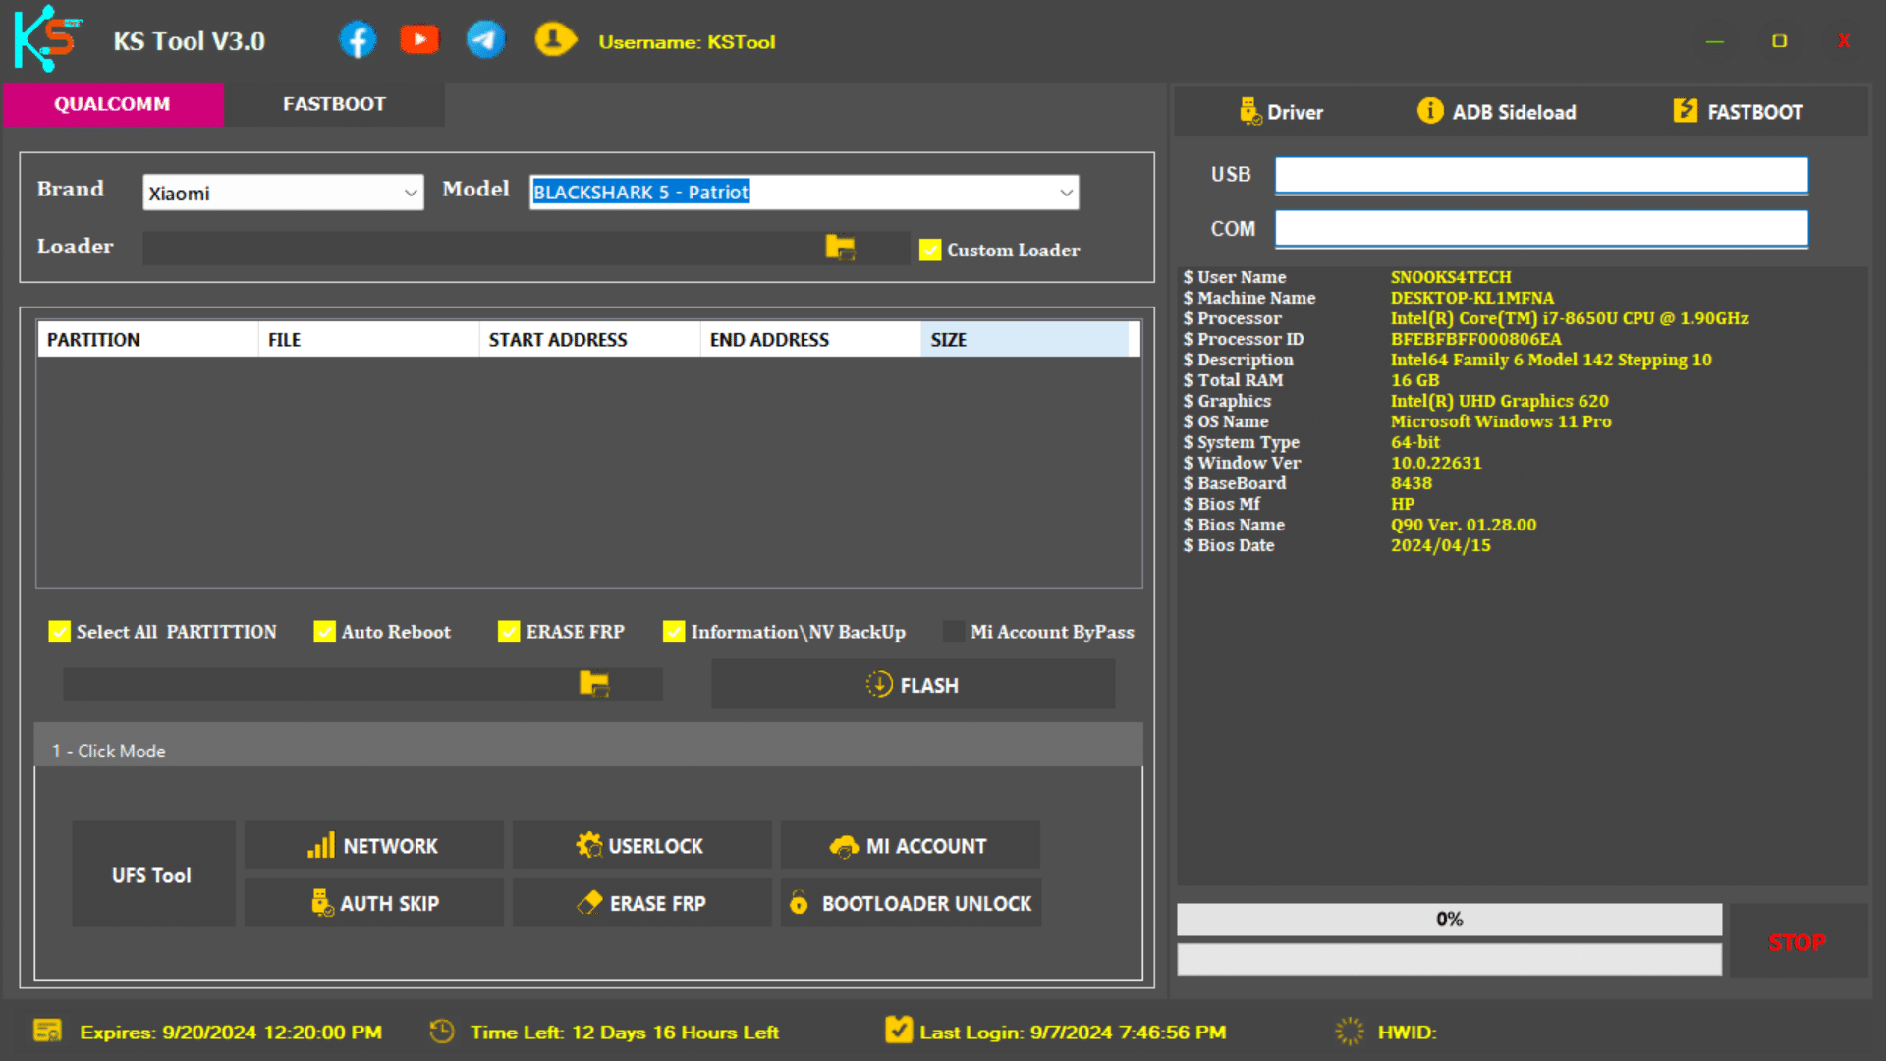Click 'Username: KSTool' text
Viewport: 1886px width, 1061px height.
(687, 42)
